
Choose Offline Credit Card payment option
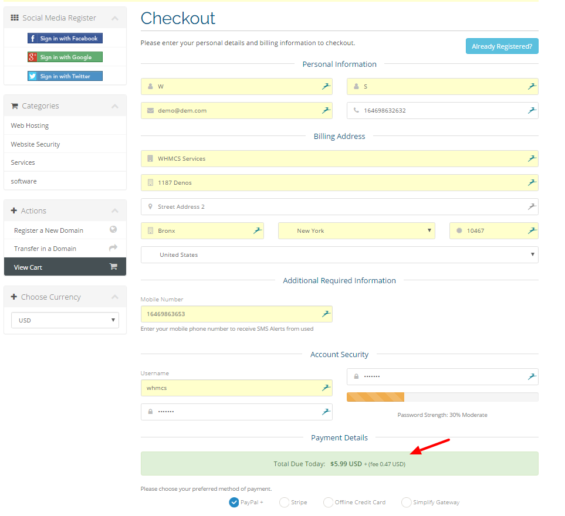328,502
